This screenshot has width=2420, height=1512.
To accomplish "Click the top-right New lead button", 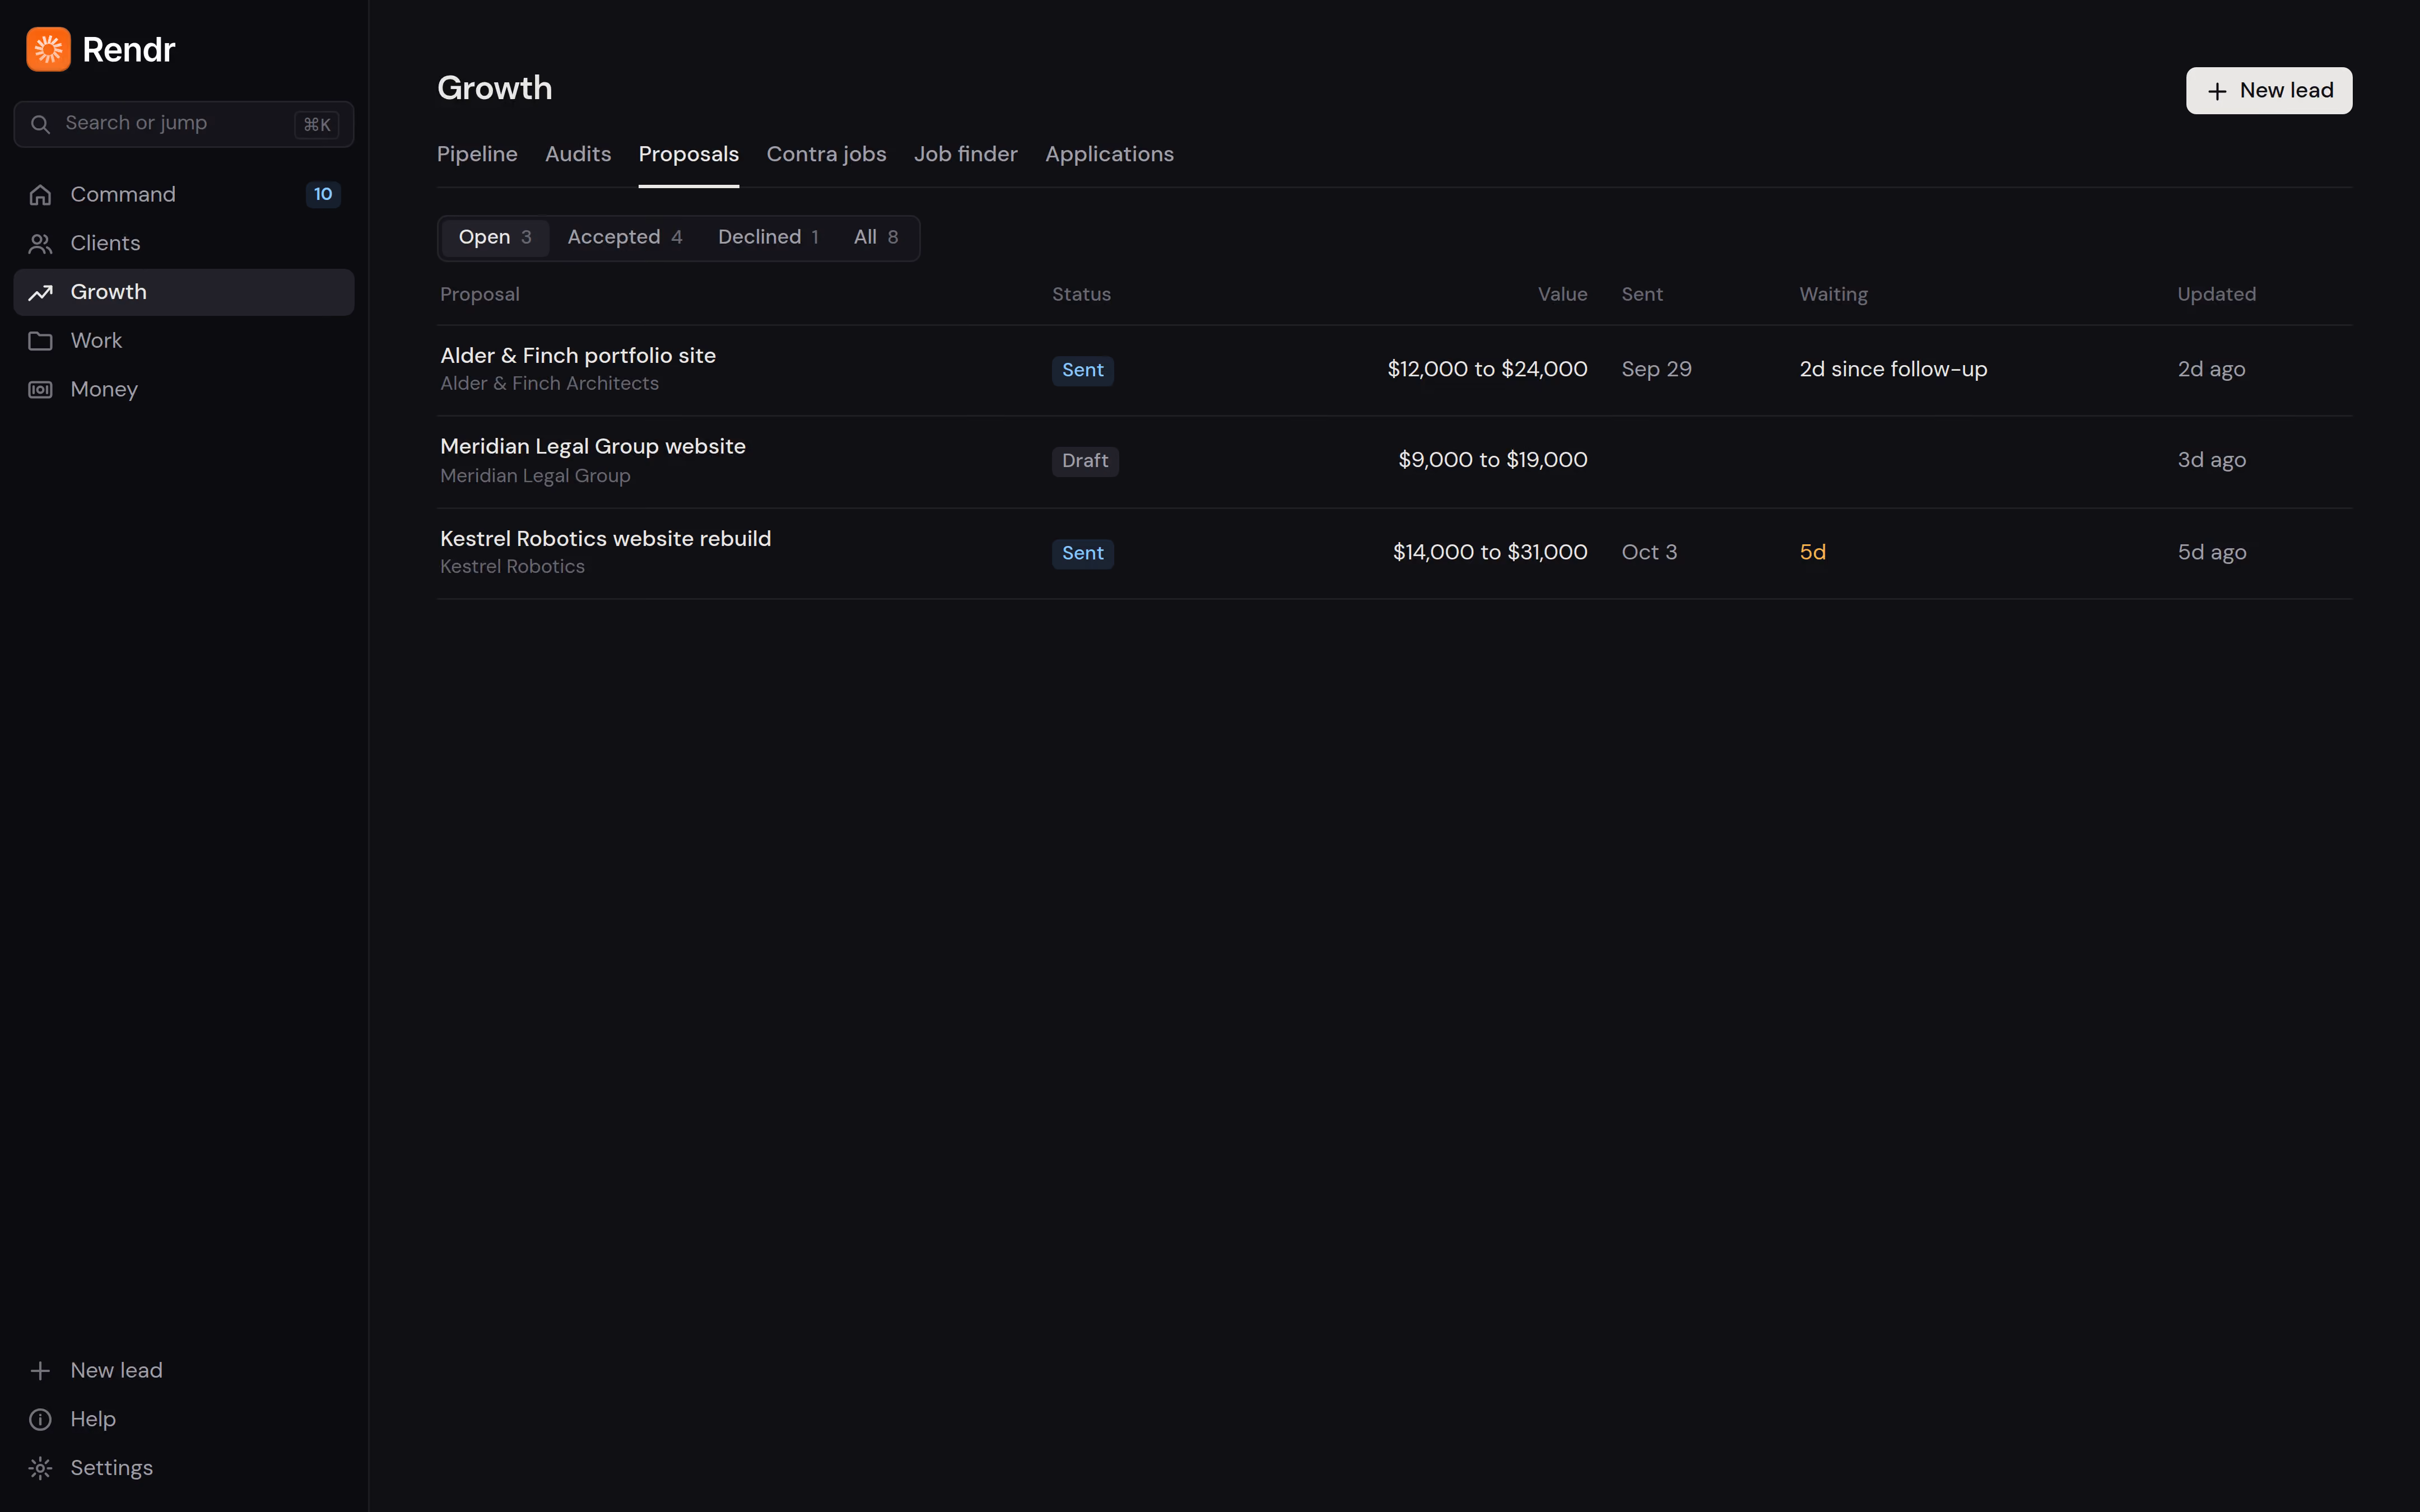I will click(x=2268, y=91).
